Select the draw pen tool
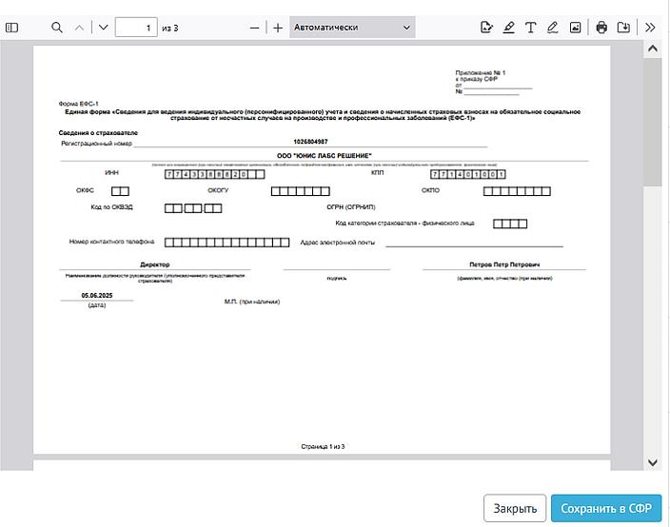The height and width of the screenshot is (527, 670). [553, 28]
